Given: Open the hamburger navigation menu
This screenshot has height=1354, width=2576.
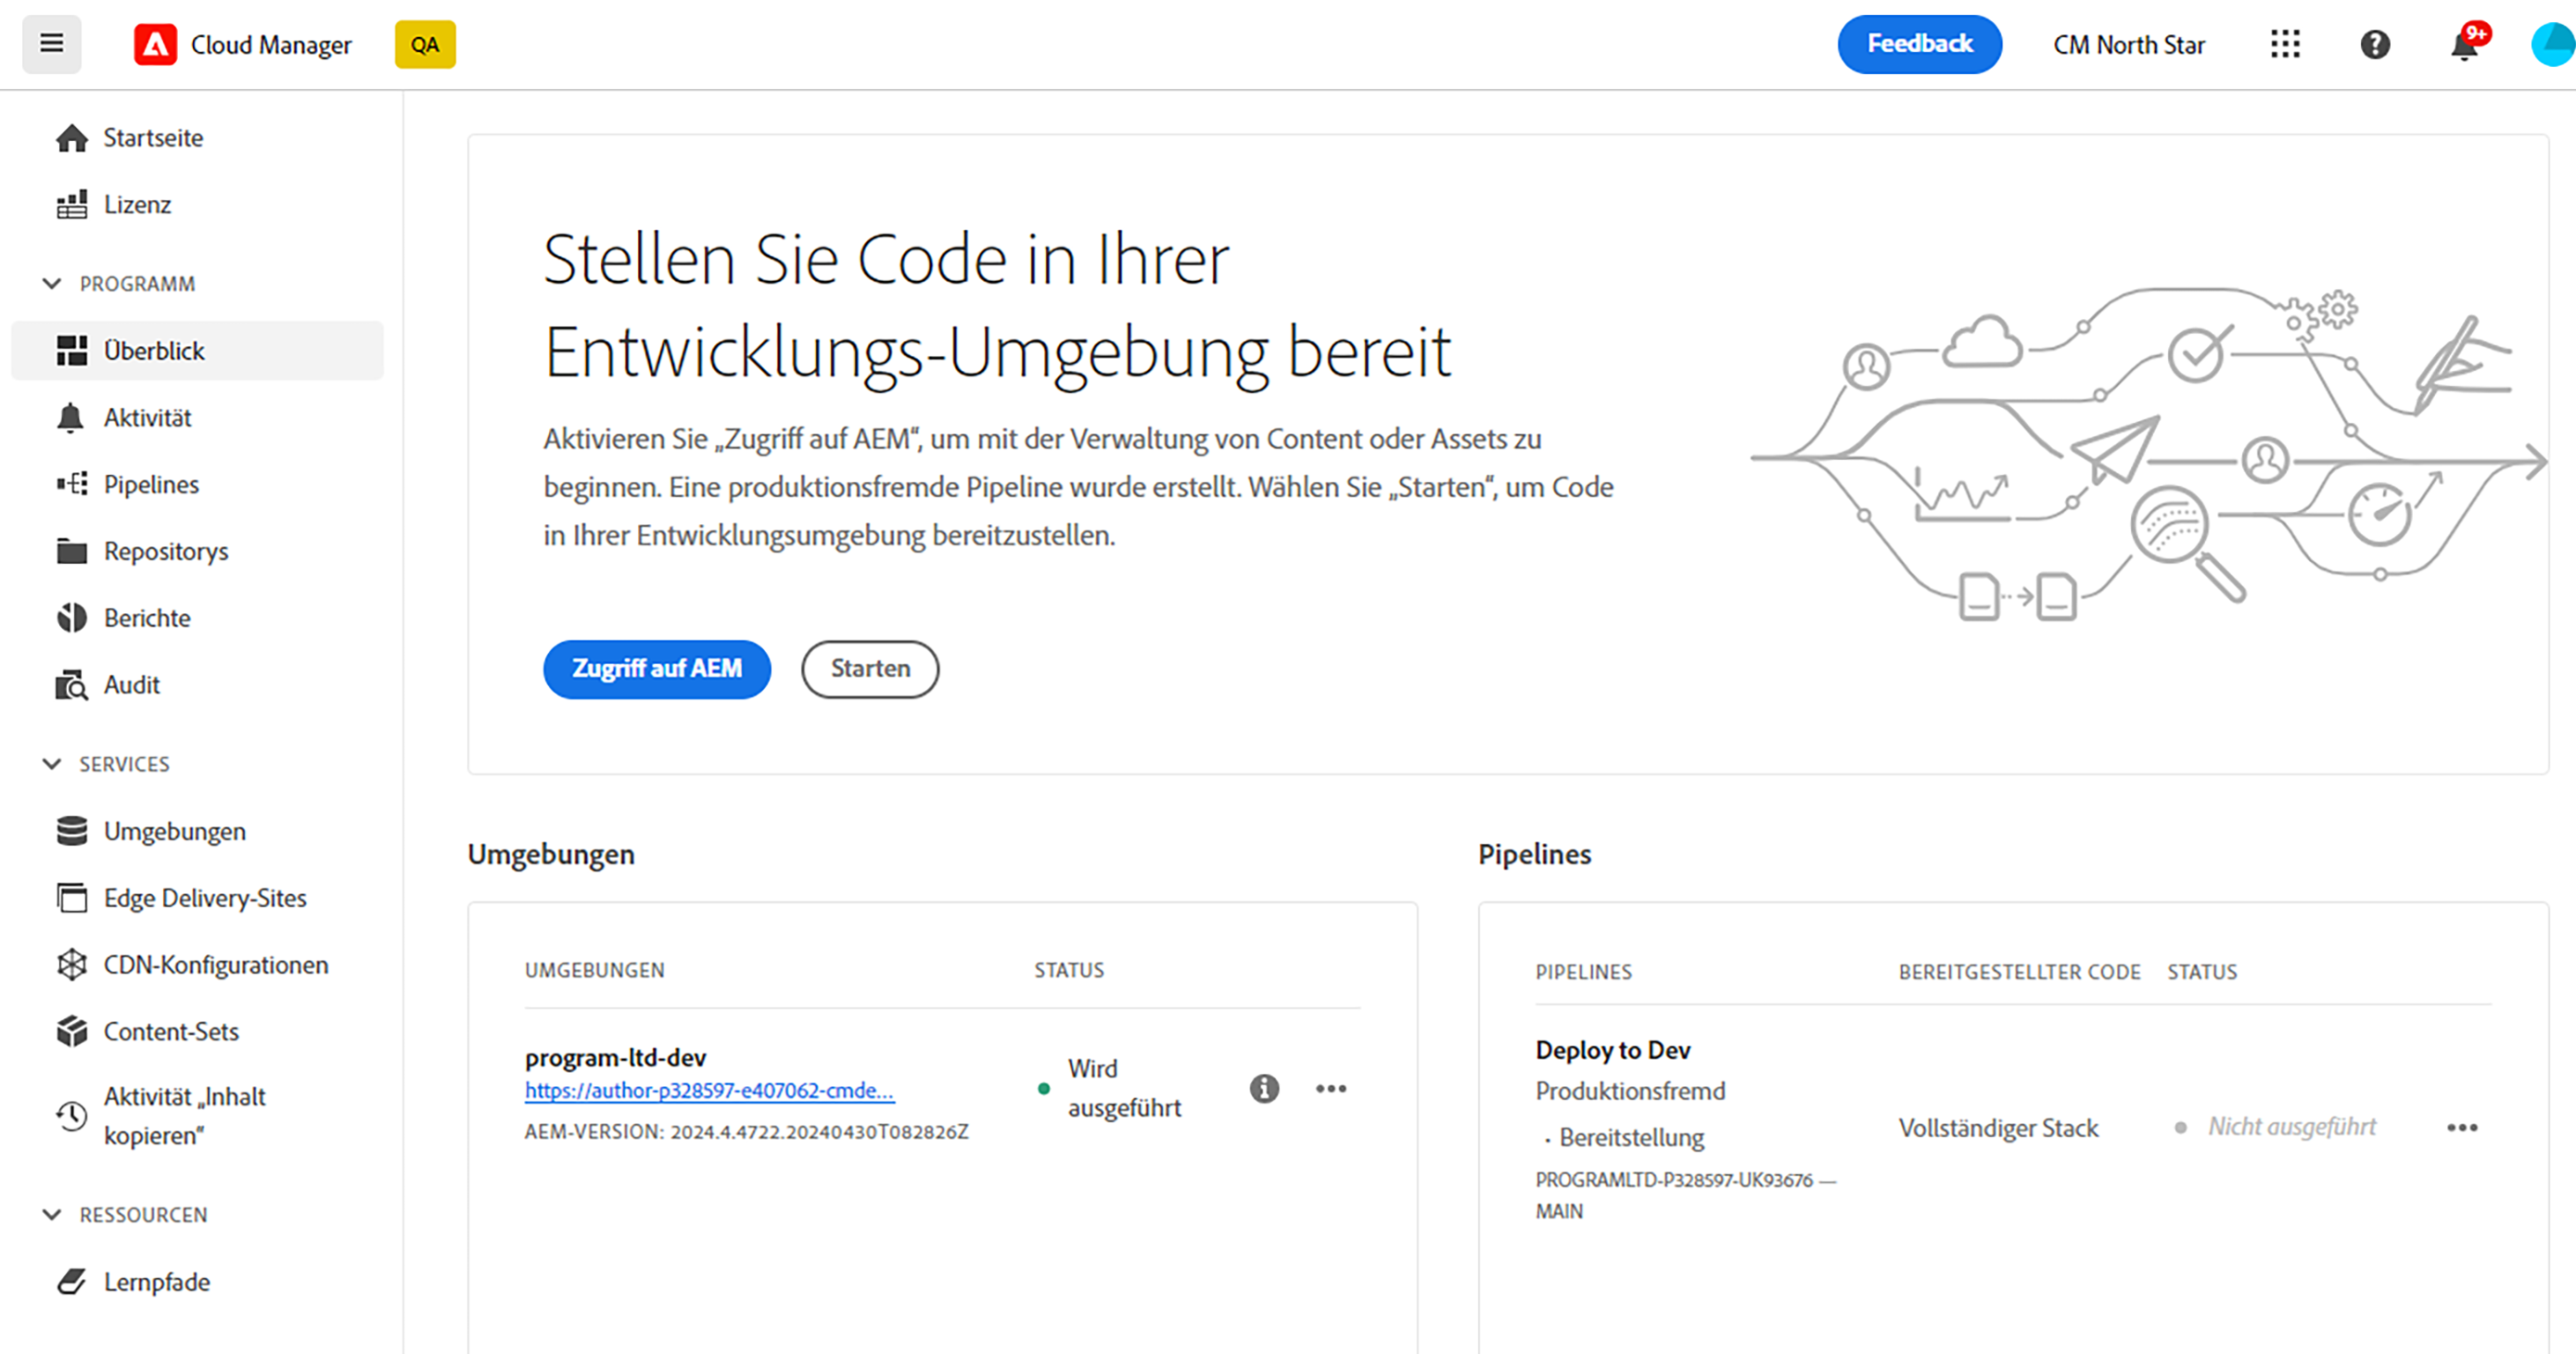Looking at the screenshot, I should click(51, 44).
